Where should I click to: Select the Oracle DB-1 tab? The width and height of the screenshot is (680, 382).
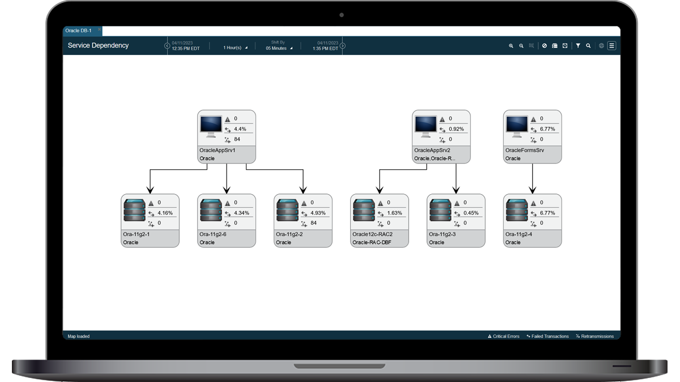tap(78, 31)
